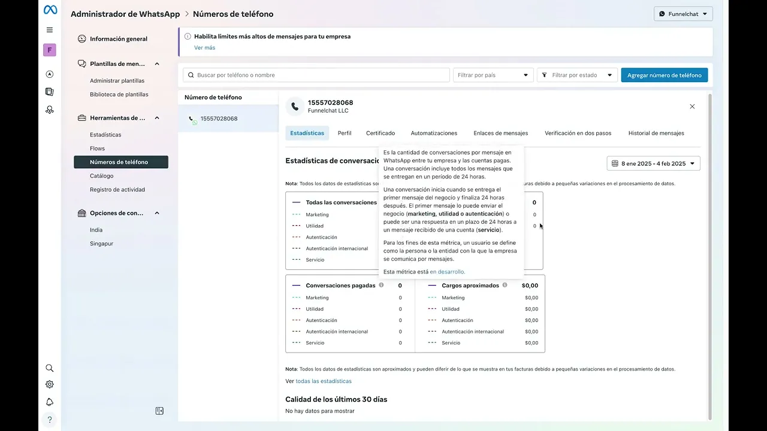Open the Historial de mensajes tab
The image size is (767, 431).
click(656, 133)
